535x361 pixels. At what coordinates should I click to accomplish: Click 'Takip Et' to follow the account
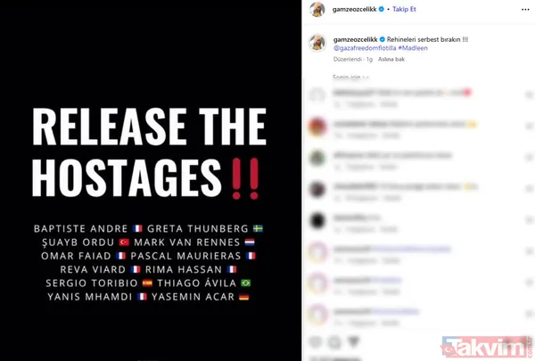coord(404,9)
